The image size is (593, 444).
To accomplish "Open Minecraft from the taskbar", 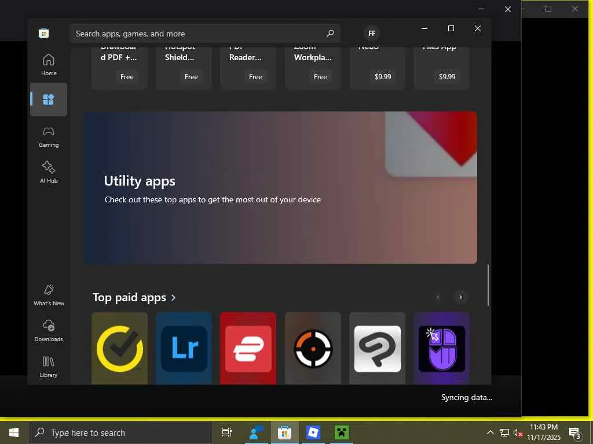I will 342,432.
